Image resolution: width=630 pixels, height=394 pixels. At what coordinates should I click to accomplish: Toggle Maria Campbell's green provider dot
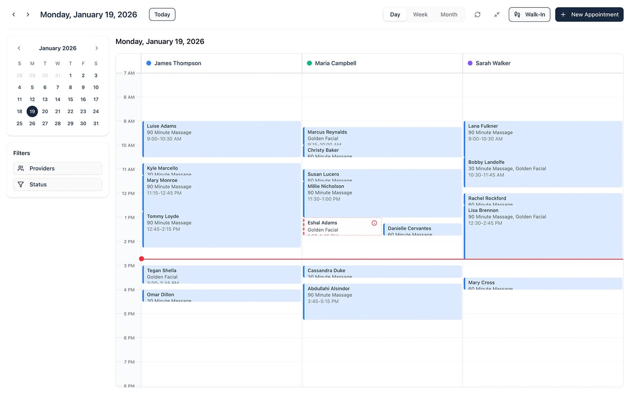coord(309,63)
